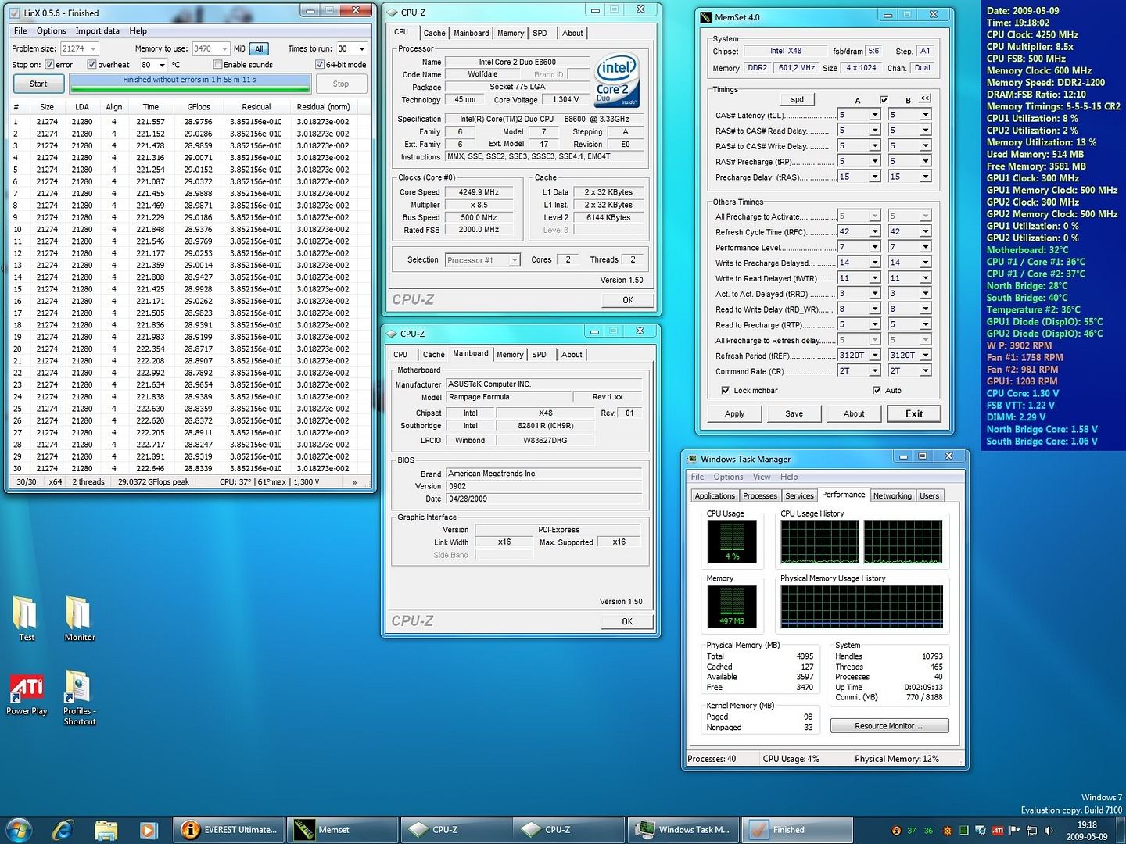Open LinX Options menu
Screen dimensions: 1126x844
[52, 31]
